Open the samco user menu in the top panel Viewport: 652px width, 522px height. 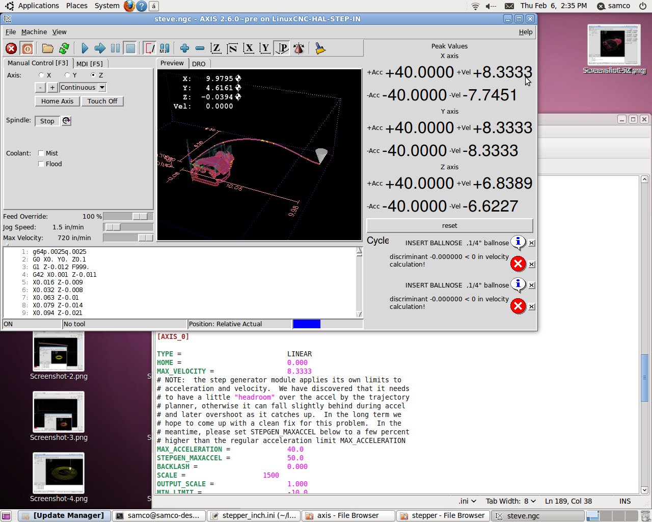click(x=613, y=6)
